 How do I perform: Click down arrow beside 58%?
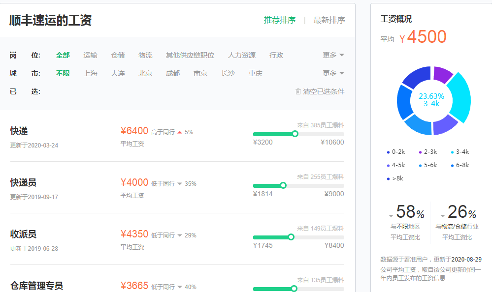(x=391, y=216)
